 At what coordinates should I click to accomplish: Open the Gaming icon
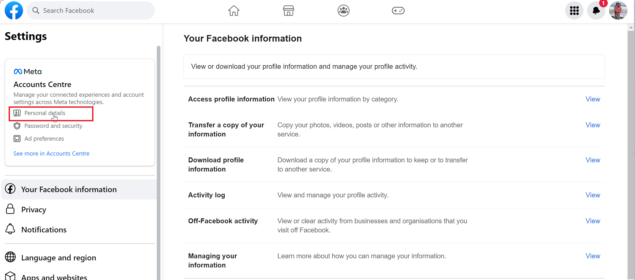(398, 10)
